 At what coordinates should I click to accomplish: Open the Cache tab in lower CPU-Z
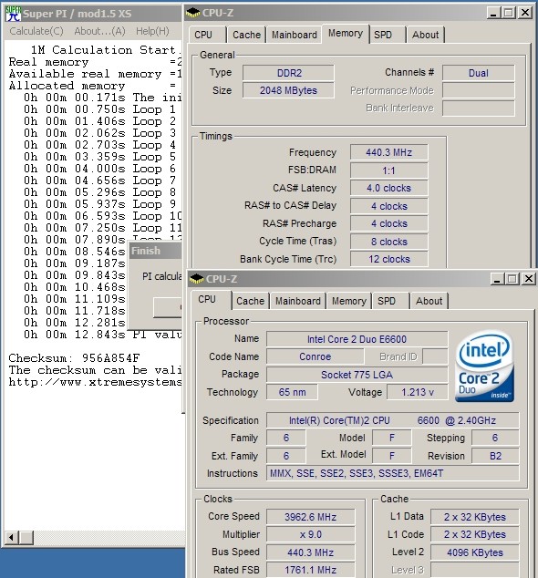click(251, 301)
